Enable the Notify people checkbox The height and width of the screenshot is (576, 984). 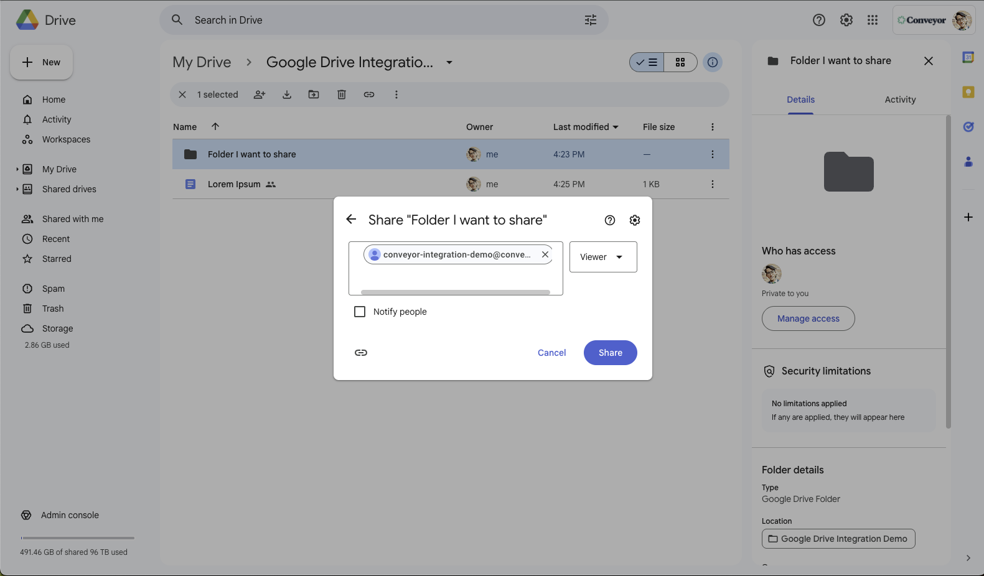360,312
